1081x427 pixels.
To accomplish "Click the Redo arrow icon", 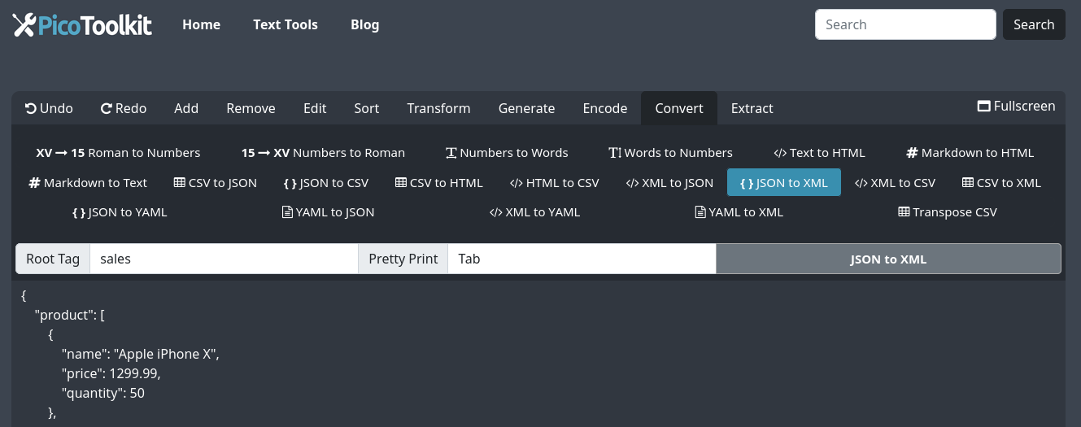I will tap(106, 108).
